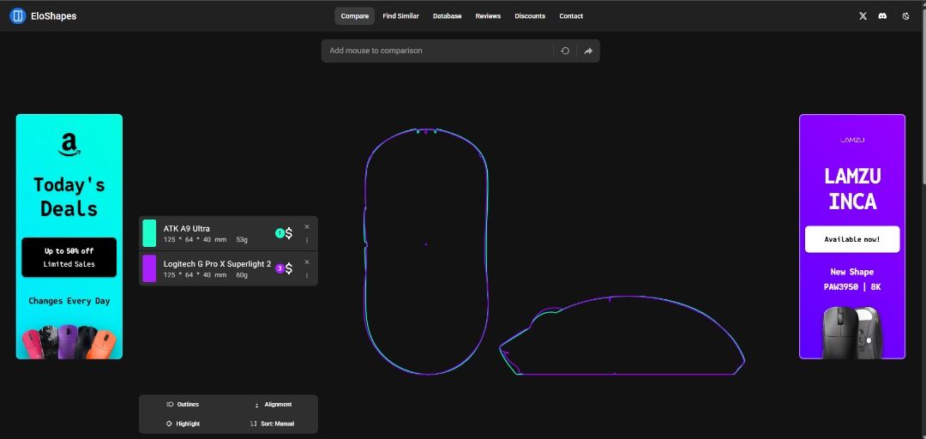
Task: Open the Discord server link
Action: (882, 16)
